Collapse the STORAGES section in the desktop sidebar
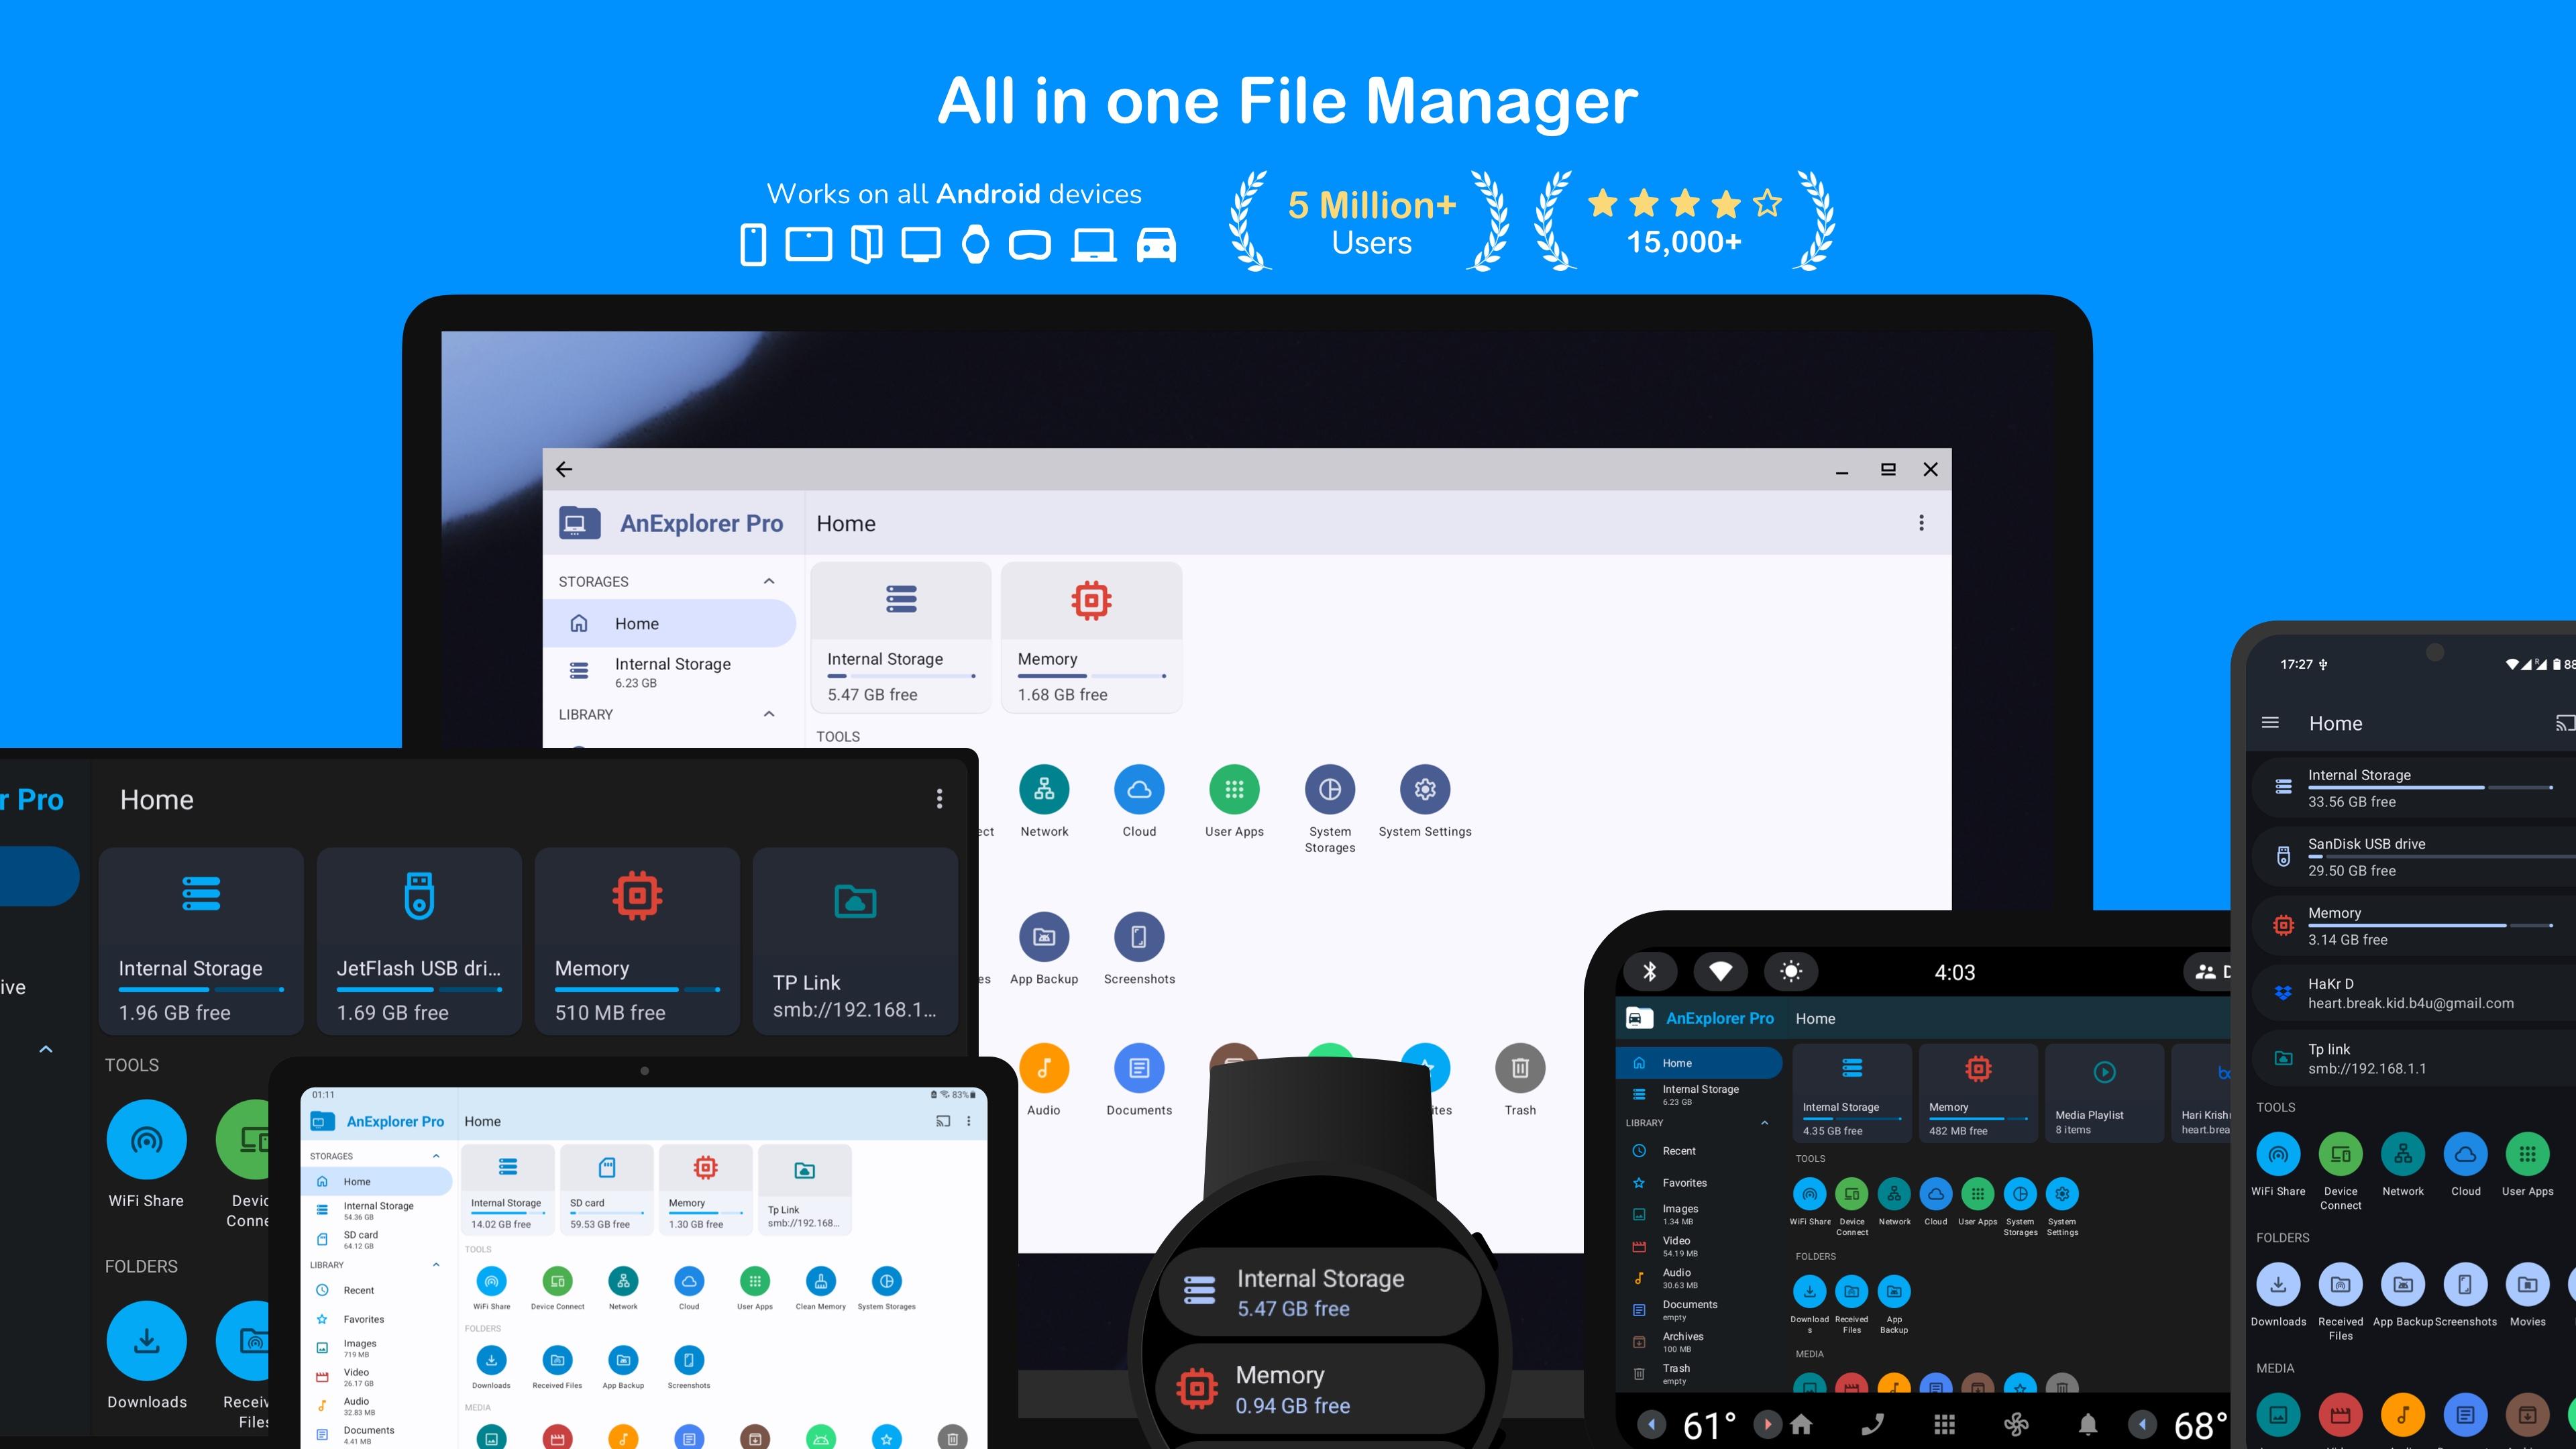This screenshot has width=2576, height=1449. (768, 581)
